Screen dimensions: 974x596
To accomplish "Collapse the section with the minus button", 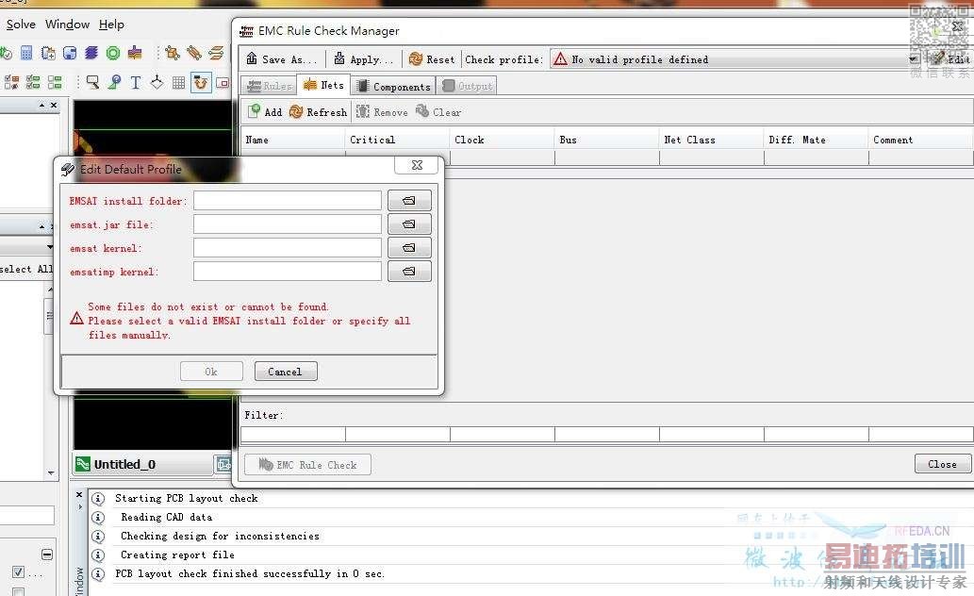I will (47, 555).
